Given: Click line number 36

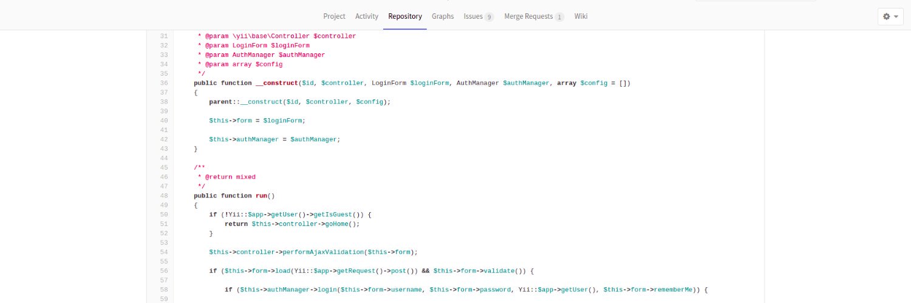Looking at the screenshot, I should click(x=164, y=83).
